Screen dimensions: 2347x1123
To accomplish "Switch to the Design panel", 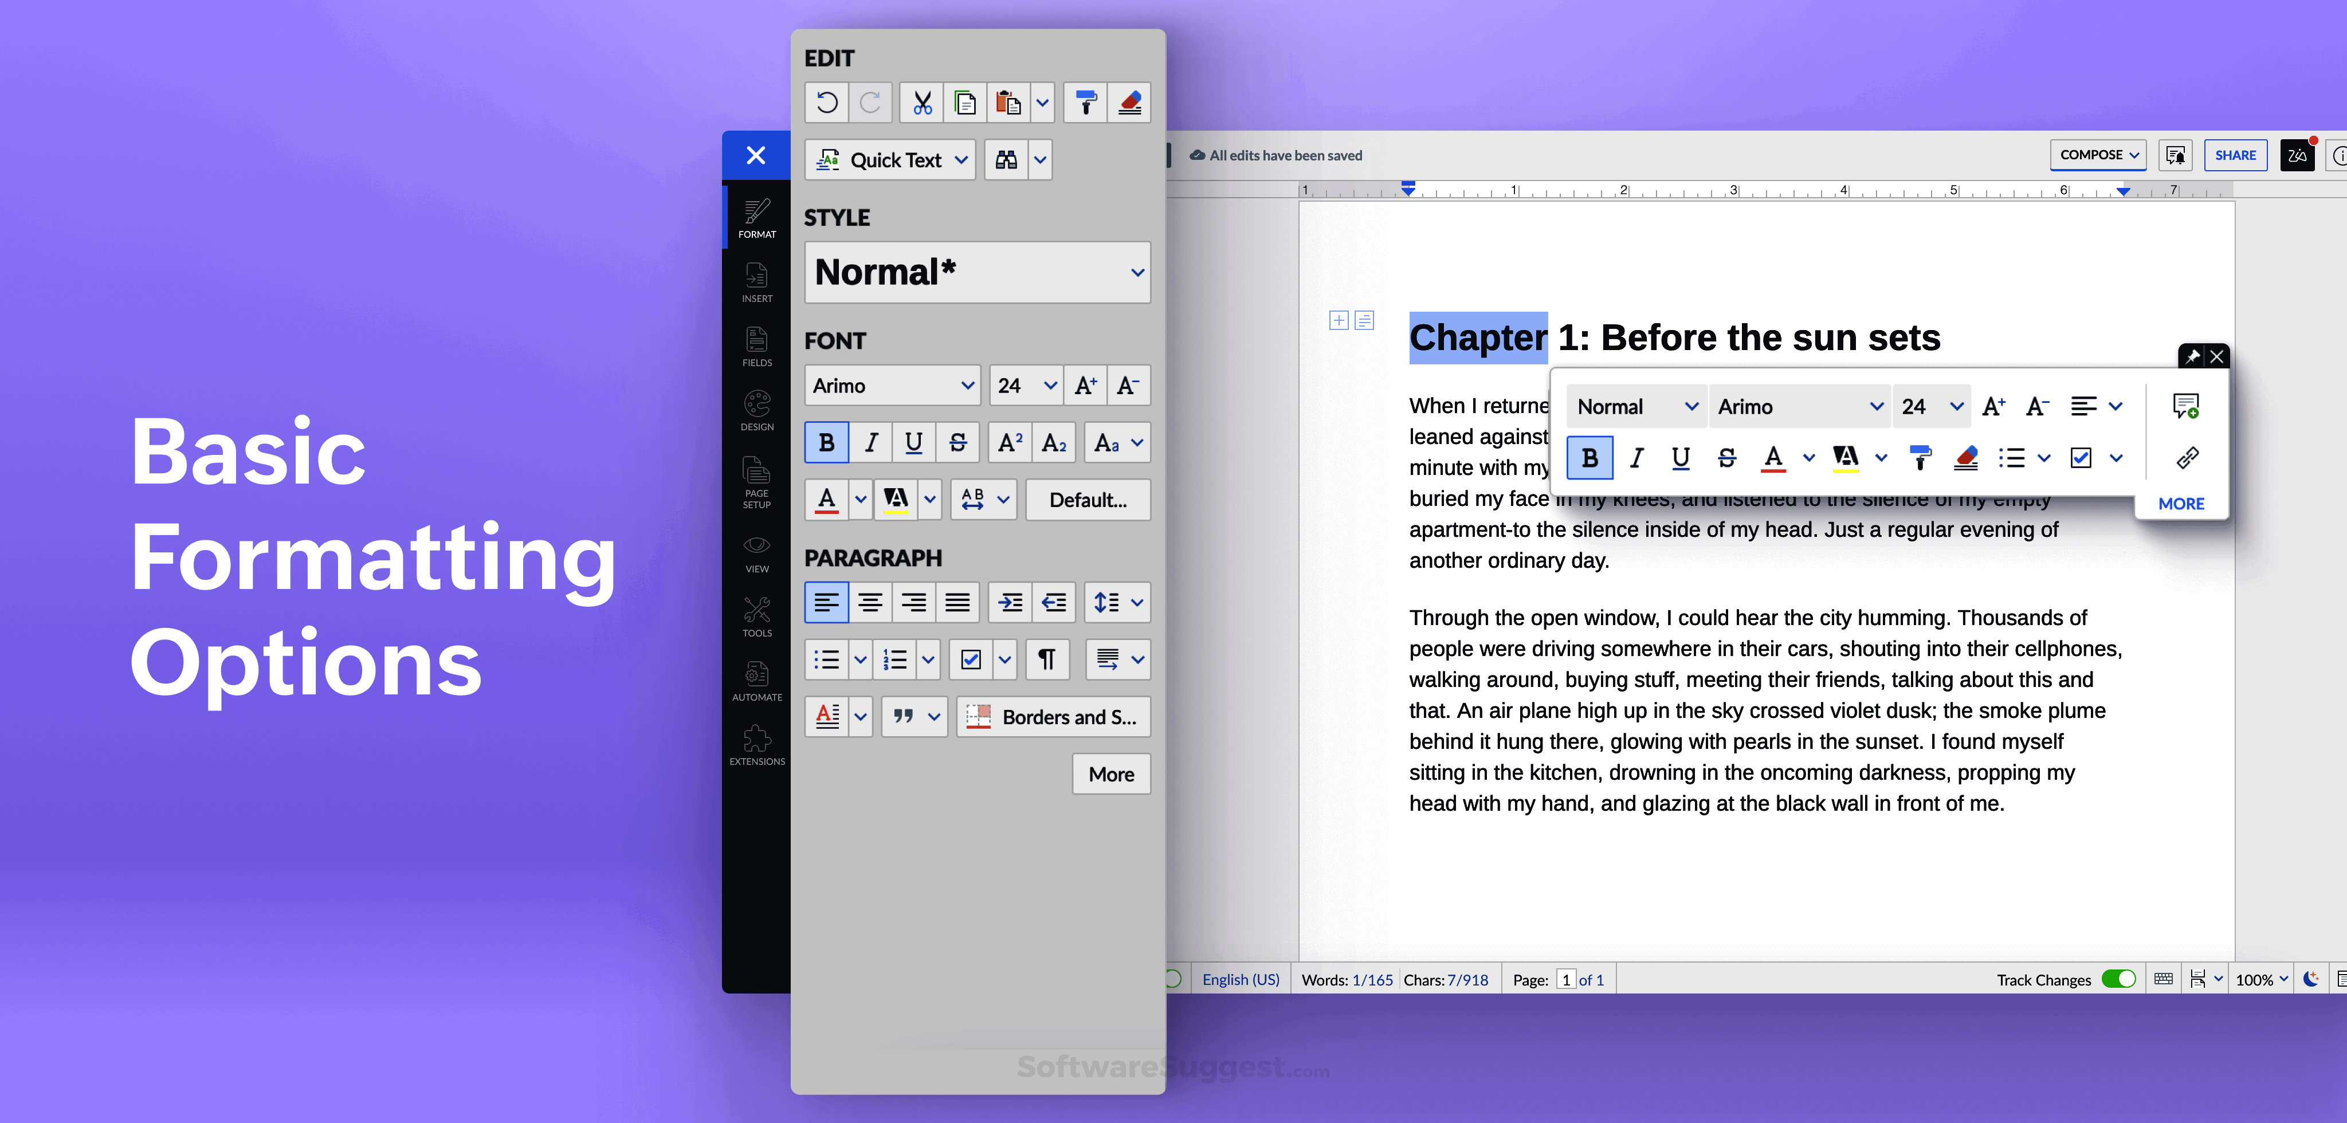I will [756, 410].
